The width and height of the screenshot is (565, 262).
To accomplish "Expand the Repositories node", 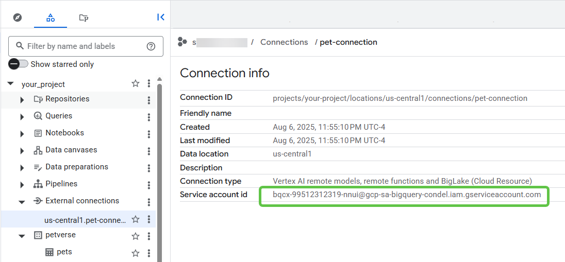I will [x=22, y=100].
